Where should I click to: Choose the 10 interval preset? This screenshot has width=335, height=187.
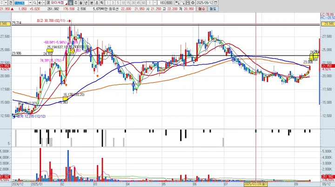(x=123, y=3)
